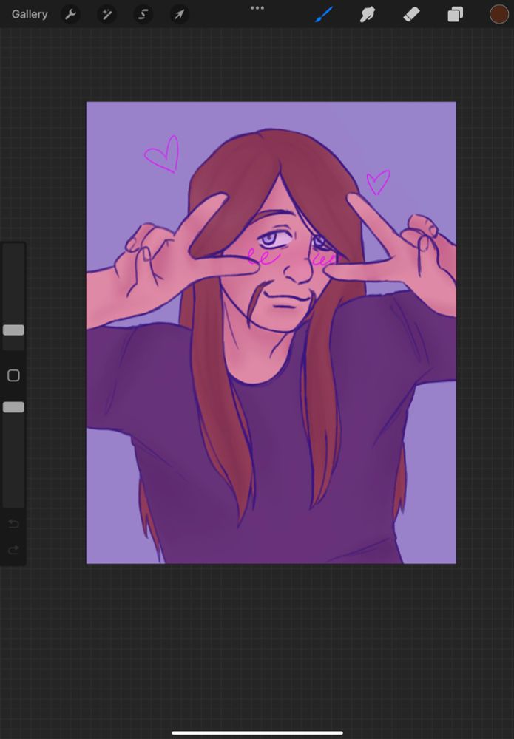
Task: Activate the Selection tool
Action: click(143, 15)
